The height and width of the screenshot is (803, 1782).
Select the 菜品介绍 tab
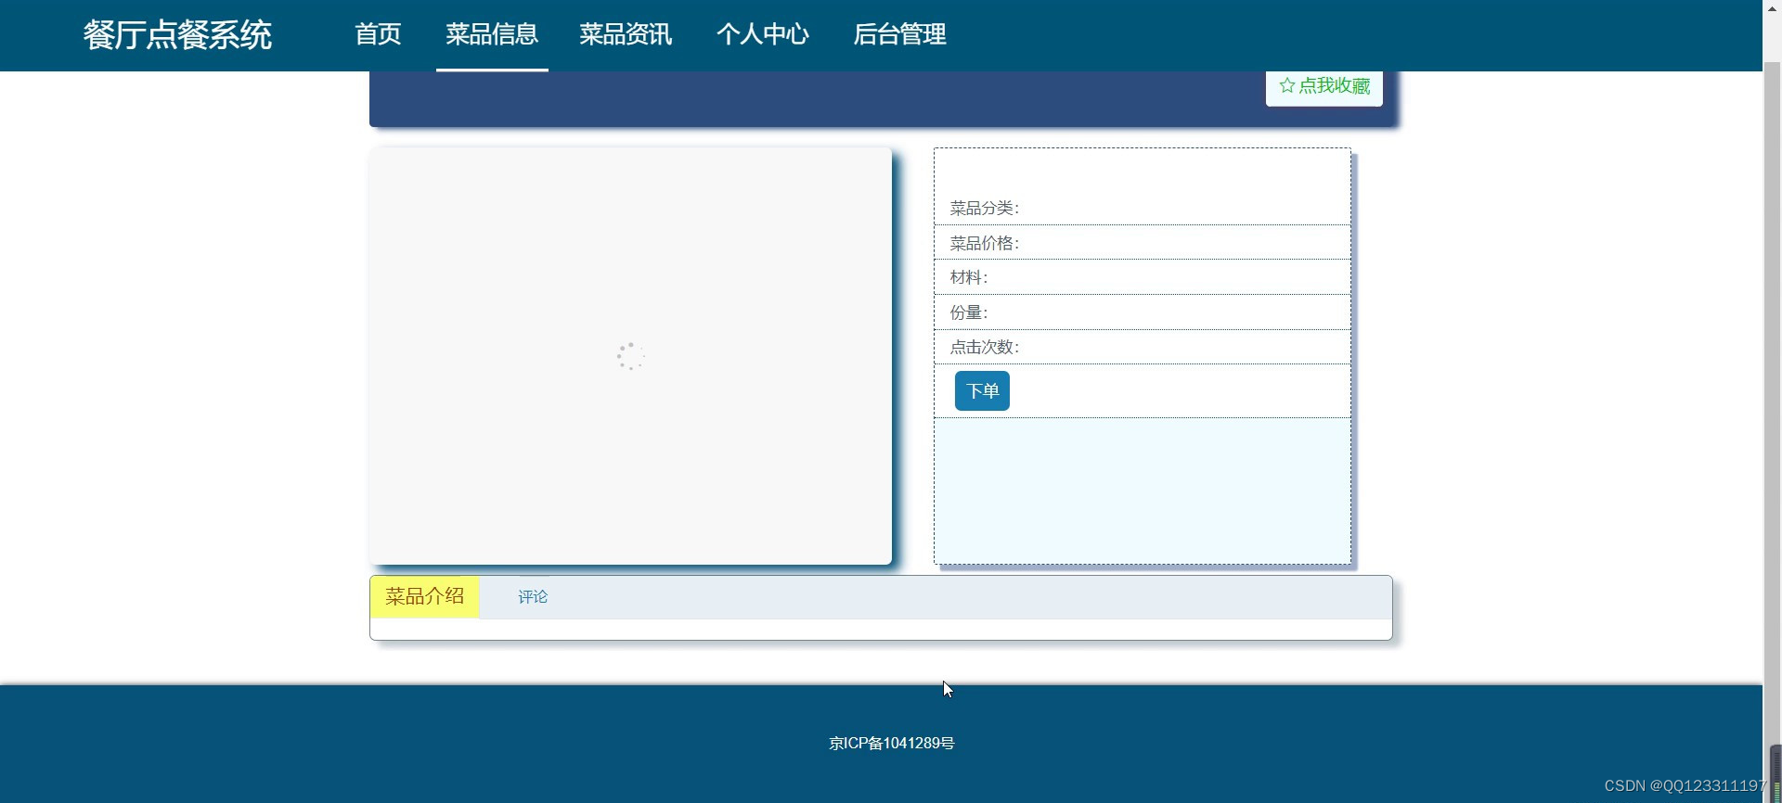pyautogui.click(x=424, y=596)
